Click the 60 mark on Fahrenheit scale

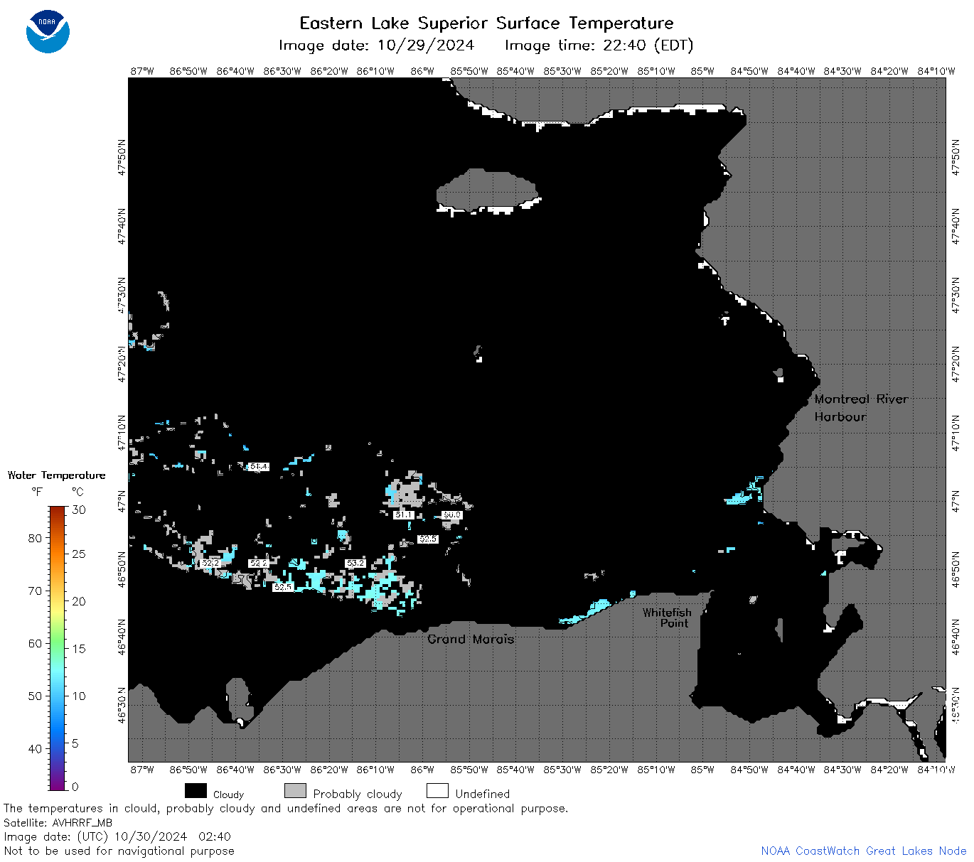coord(35,643)
